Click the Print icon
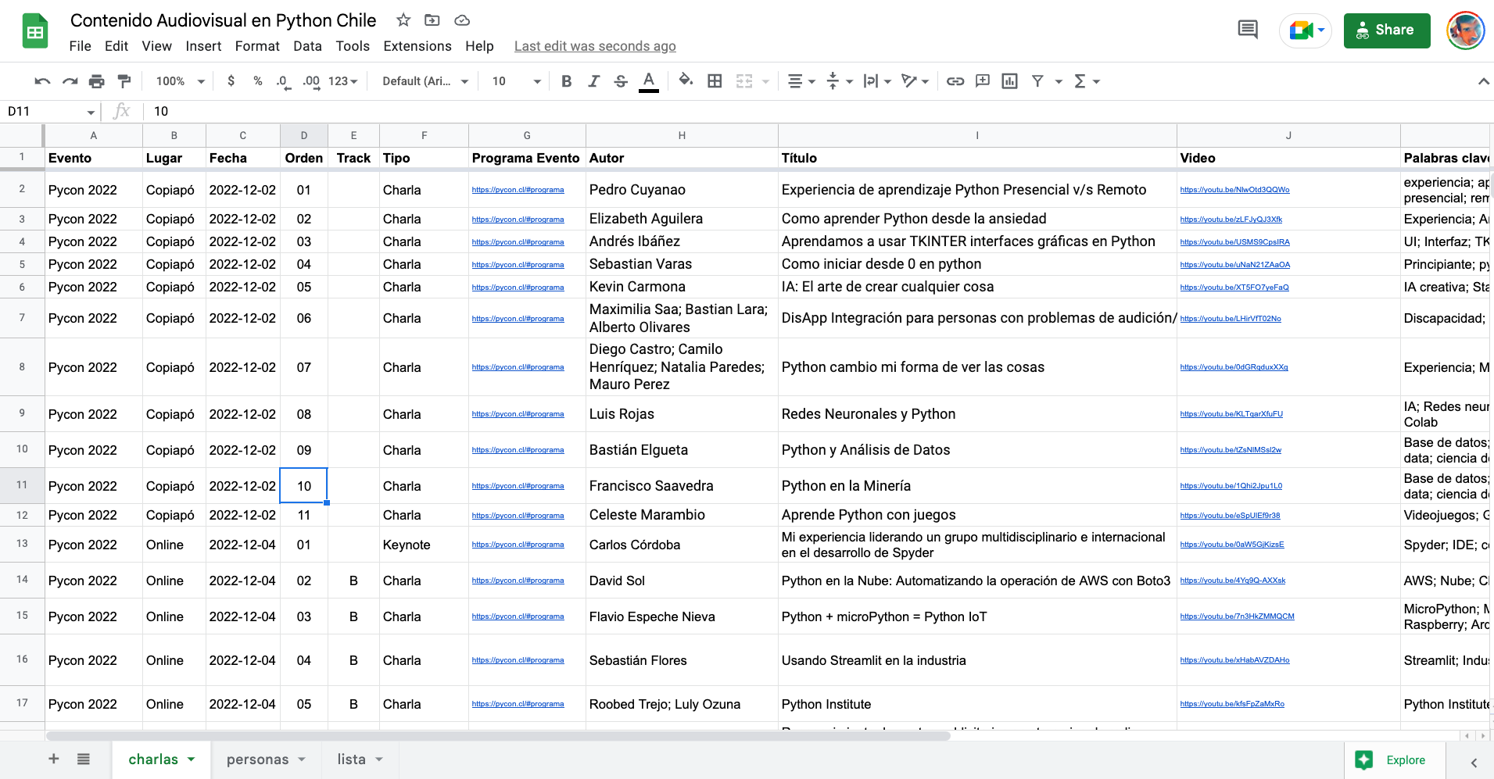1494x779 pixels. (97, 81)
